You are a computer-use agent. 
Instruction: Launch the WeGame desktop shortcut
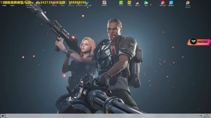71,4
